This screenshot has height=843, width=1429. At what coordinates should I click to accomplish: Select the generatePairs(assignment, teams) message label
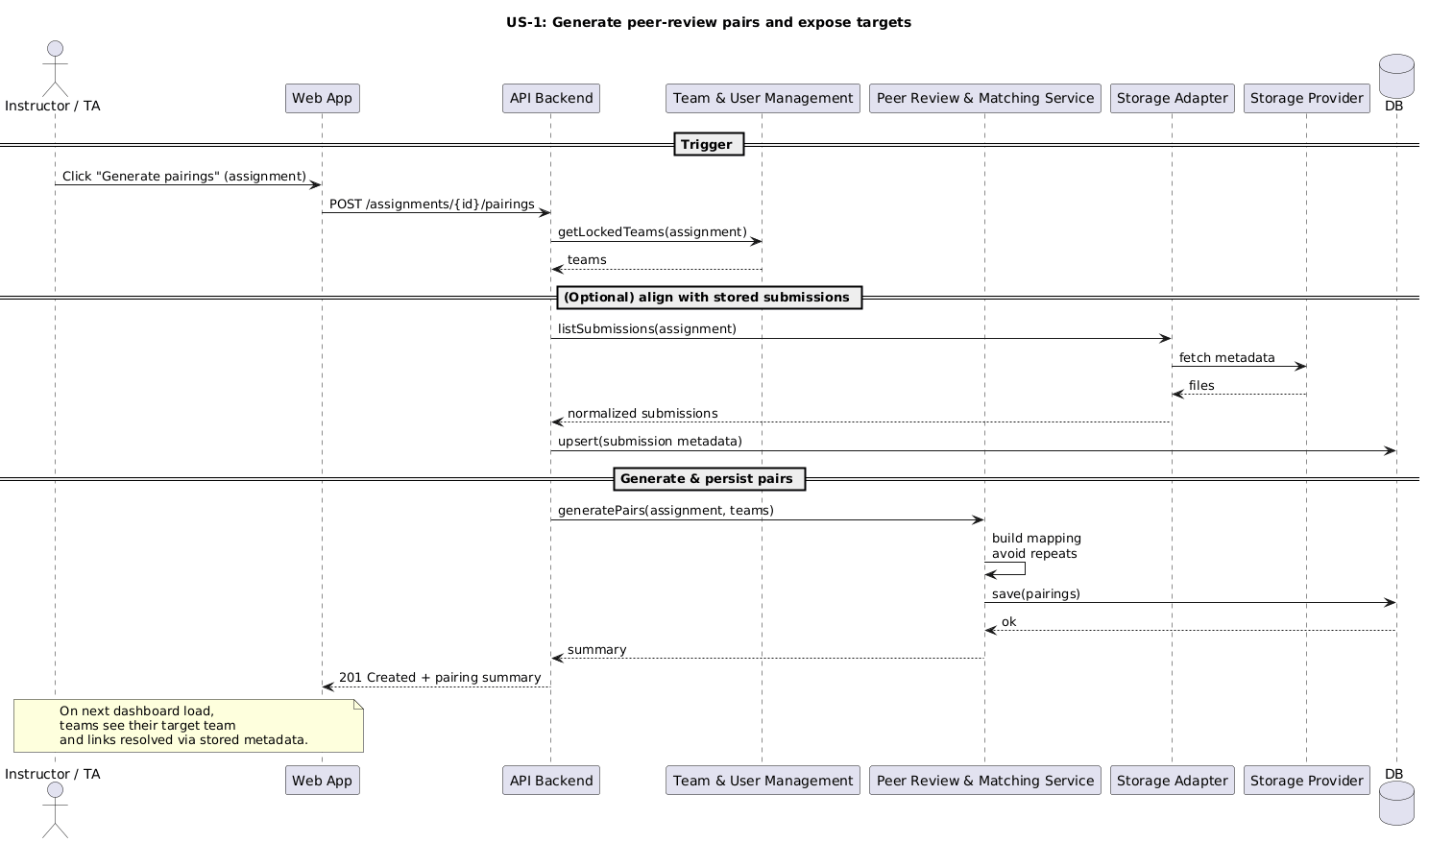coord(665,510)
